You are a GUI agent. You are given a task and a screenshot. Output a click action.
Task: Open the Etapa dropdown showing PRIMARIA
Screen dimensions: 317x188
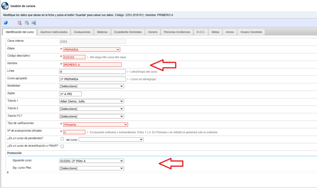91,50
